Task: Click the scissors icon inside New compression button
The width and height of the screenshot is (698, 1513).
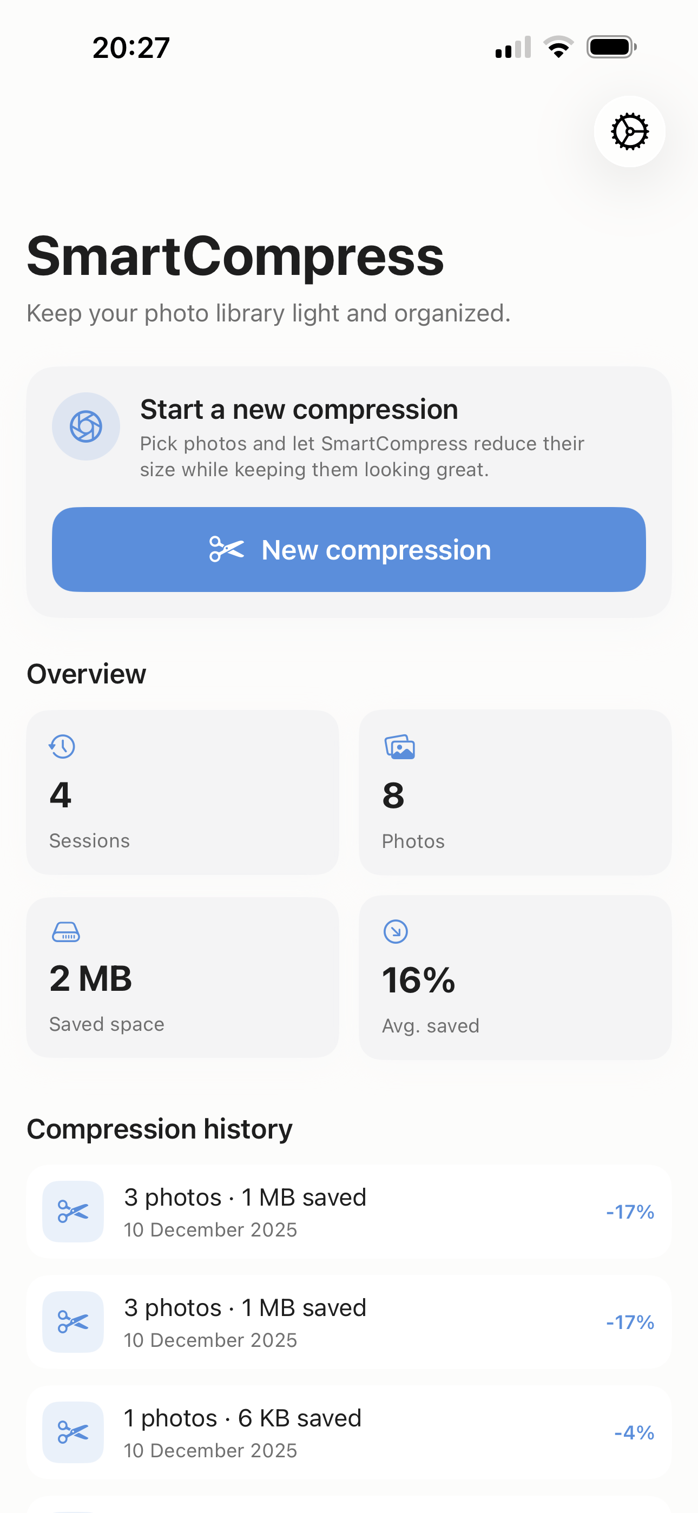Action: click(226, 549)
